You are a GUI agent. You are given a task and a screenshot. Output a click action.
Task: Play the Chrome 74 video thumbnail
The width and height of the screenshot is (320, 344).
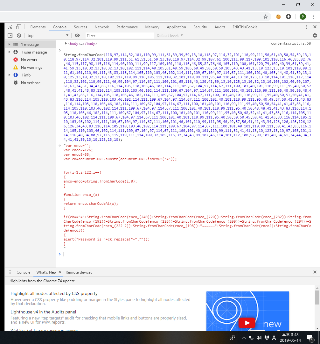click(247, 323)
